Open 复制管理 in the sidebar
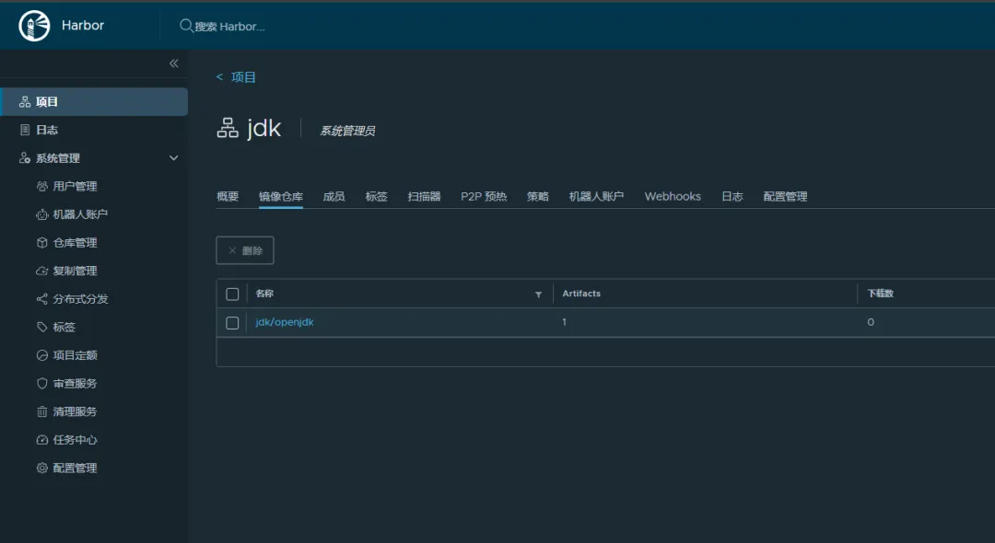Screen dimensions: 995x543 click(x=75, y=271)
